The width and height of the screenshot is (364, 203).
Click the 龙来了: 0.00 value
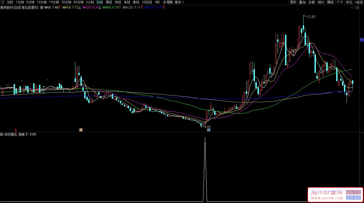click(x=27, y=134)
